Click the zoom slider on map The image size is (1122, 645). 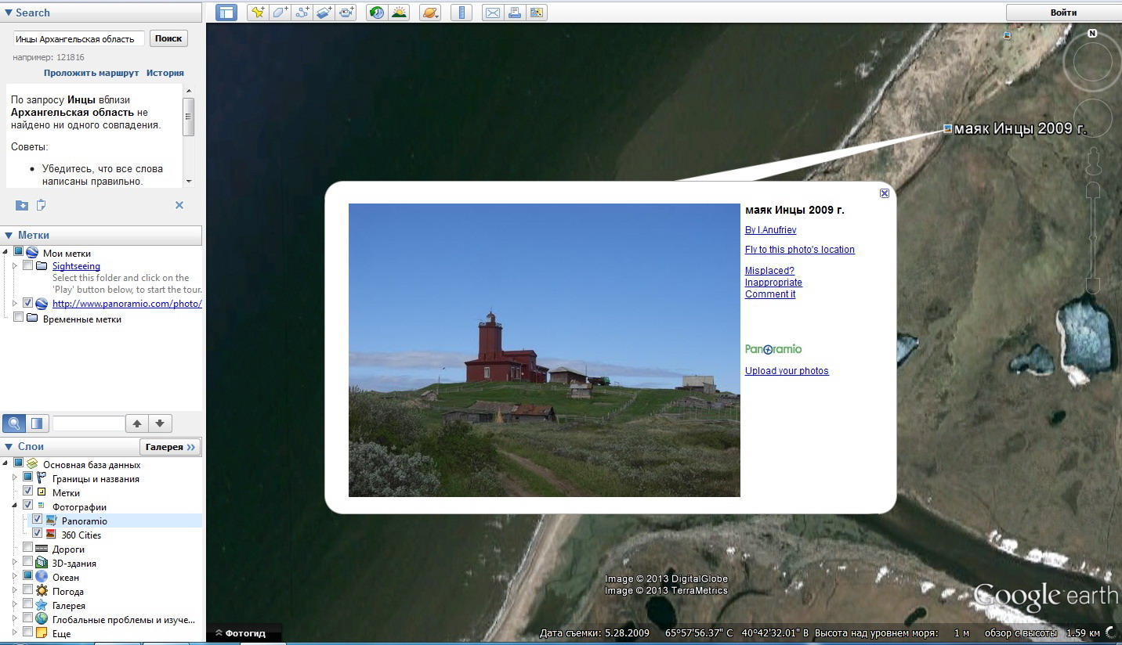point(1092,235)
